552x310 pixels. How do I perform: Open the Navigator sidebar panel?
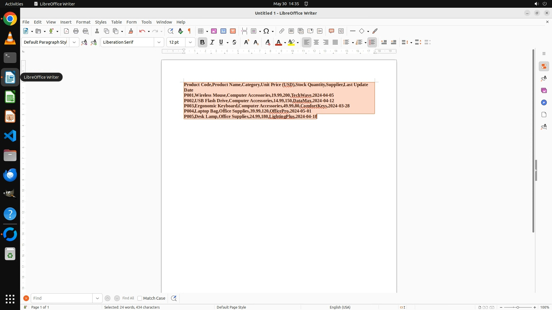[544, 102]
